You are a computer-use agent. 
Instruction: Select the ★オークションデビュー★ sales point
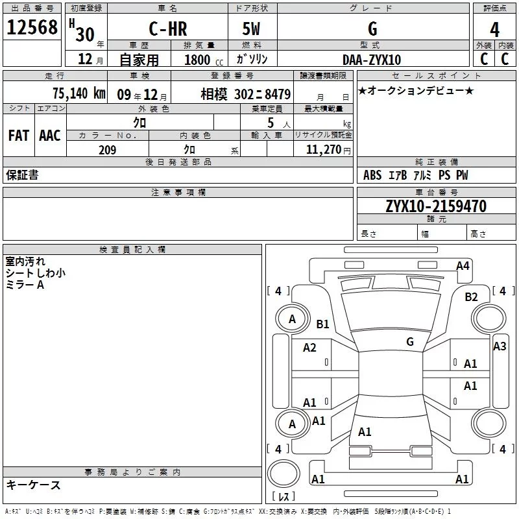pos(416,90)
